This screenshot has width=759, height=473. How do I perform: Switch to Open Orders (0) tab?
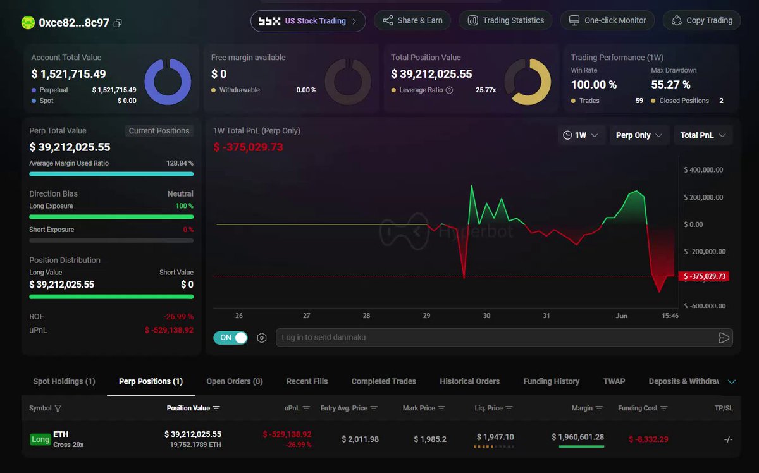(x=235, y=381)
